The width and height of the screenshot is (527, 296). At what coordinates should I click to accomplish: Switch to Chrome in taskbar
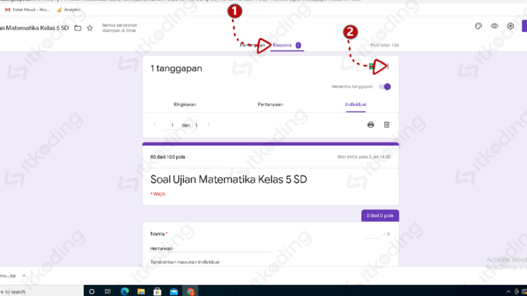click(190, 292)
